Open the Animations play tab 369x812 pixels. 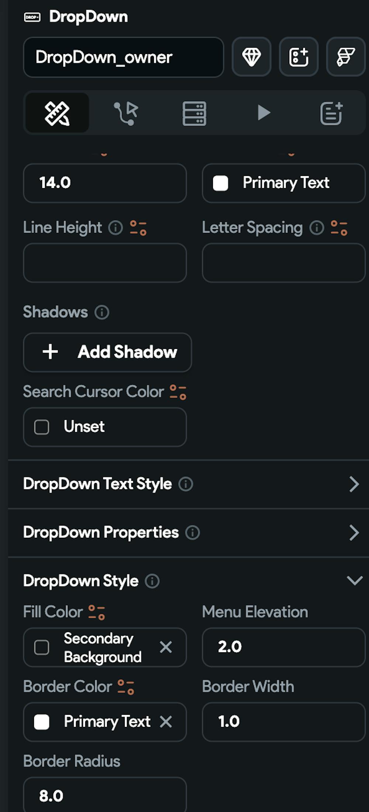coord(263,113)
